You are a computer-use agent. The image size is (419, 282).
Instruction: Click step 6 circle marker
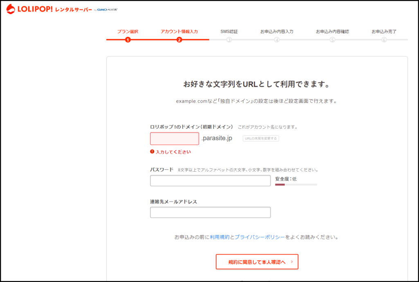(x=384, y=40)
